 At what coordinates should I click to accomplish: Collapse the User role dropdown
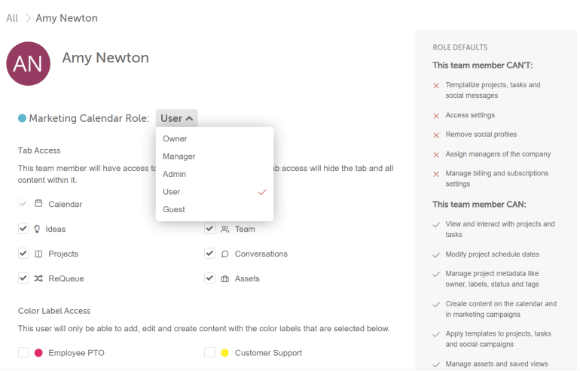tap(177, 118)
